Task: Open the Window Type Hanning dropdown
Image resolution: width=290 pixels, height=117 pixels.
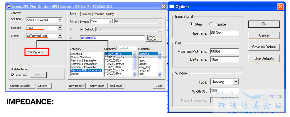Action: point(236,82)
